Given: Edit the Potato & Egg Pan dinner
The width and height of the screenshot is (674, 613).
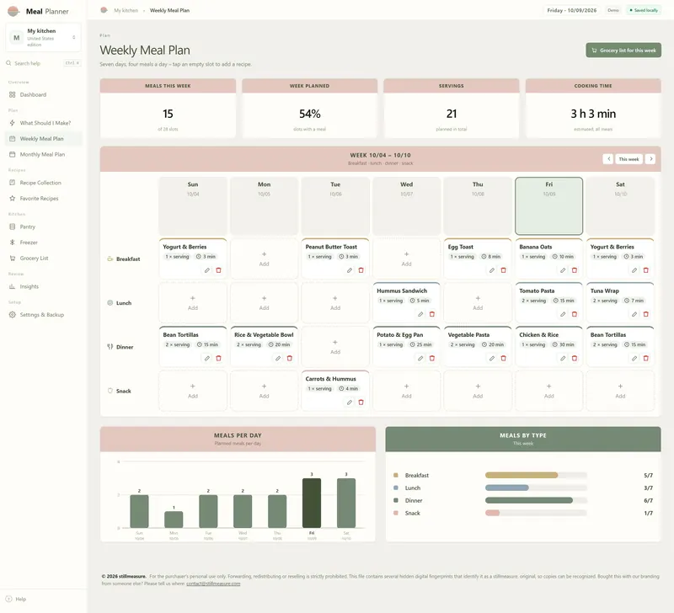Looking at the screenshot, I should pos(420,358).
